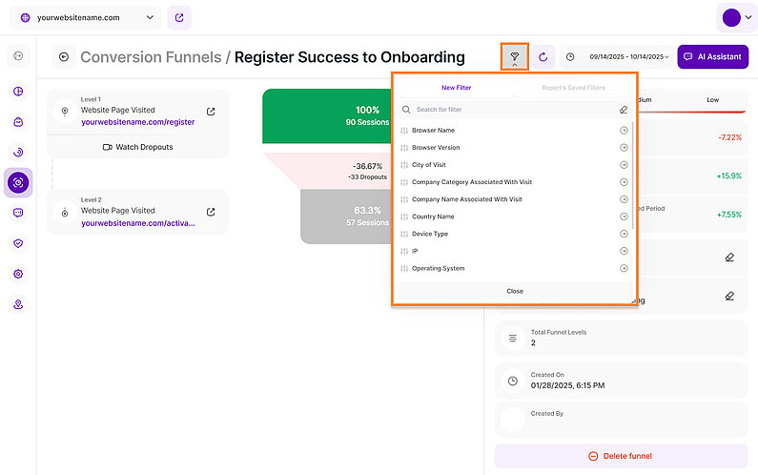Click the AI Assistant button
Image resolution: width=758 pixels, height=475 pixels.
(x=712, y=57)
